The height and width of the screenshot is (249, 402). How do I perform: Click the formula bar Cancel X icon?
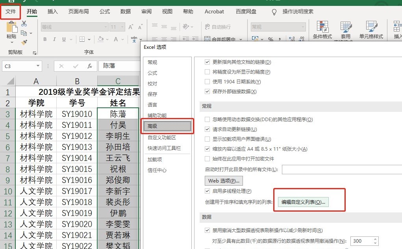[x=61, y=66]
